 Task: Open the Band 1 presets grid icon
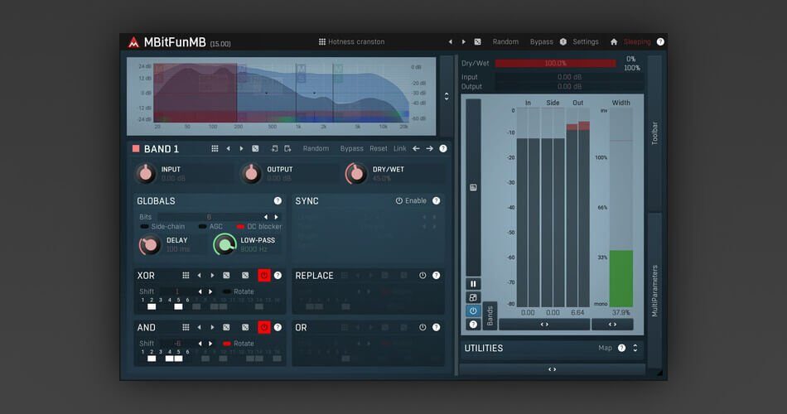215,149
